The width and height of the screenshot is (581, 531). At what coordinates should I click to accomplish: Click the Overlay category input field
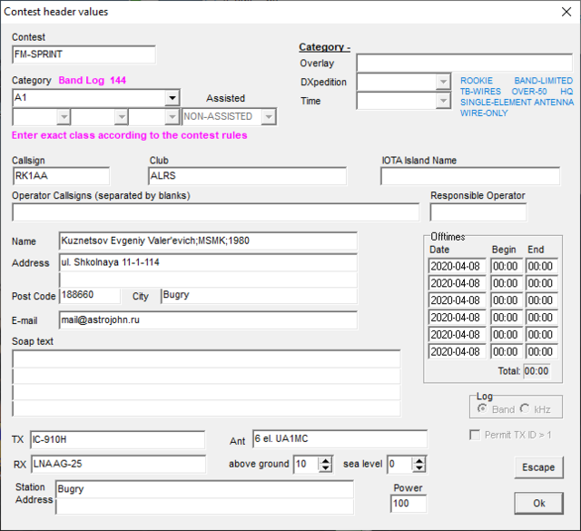click(465, 64)
